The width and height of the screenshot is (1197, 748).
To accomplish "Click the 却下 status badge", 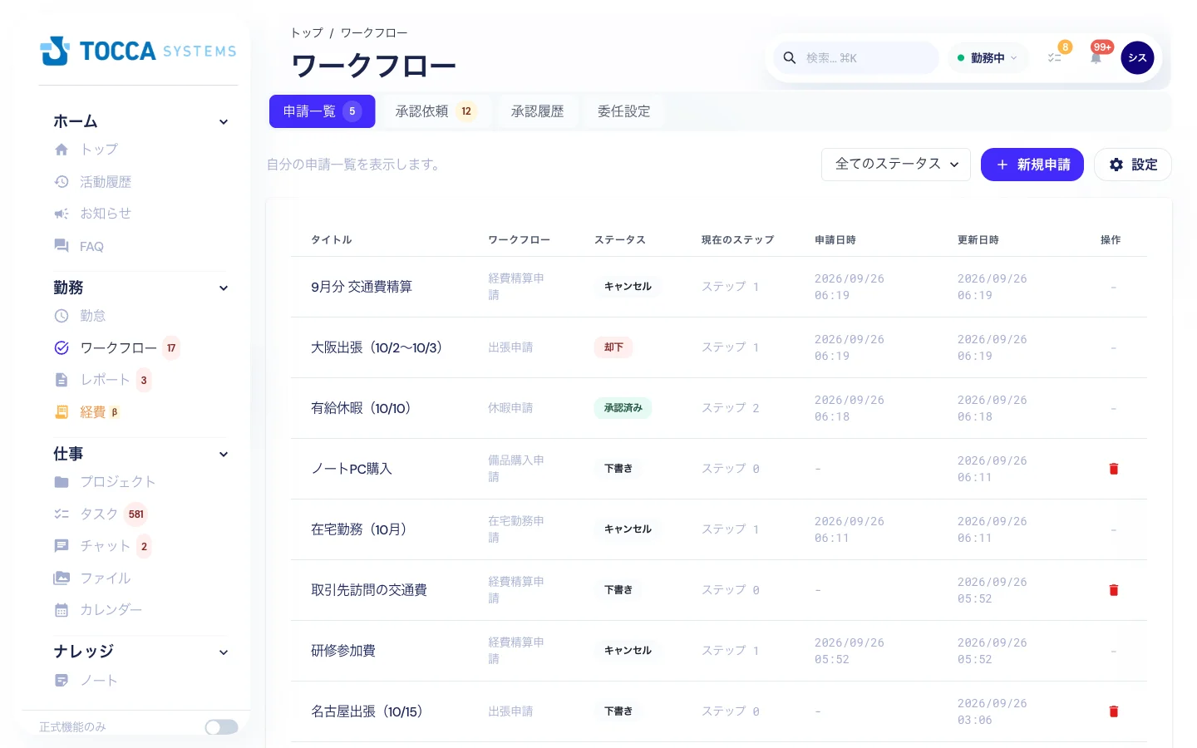I will tap(613, 347).
